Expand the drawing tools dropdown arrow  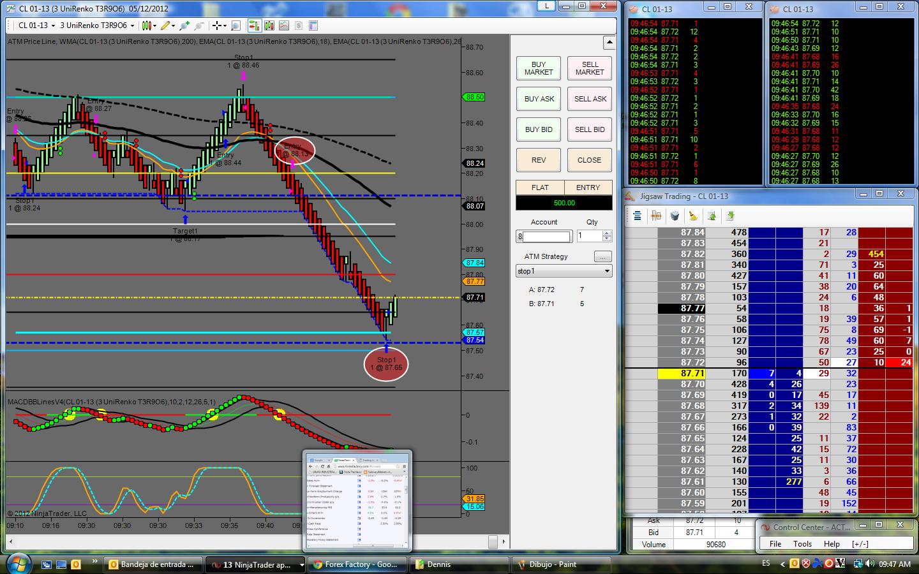click(x=174, y=26)
